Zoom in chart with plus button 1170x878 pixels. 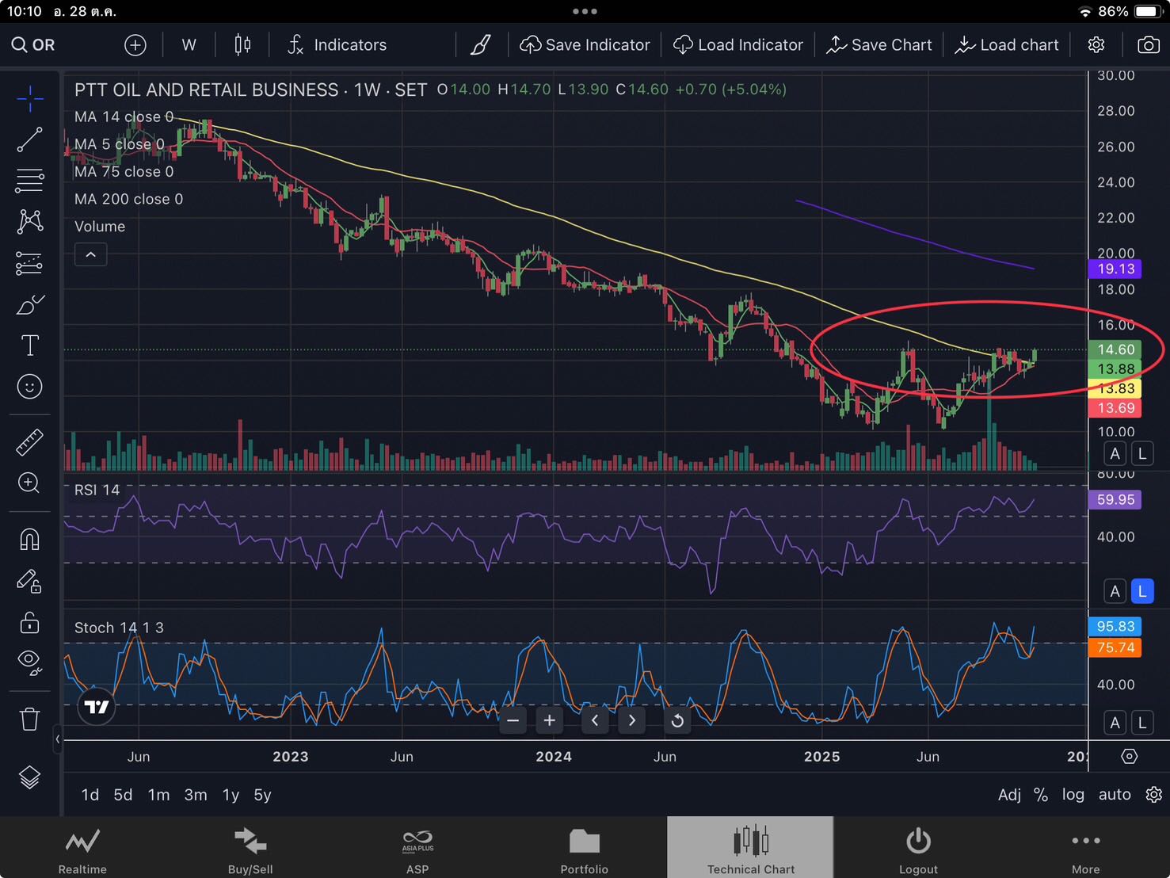(550, 721)
